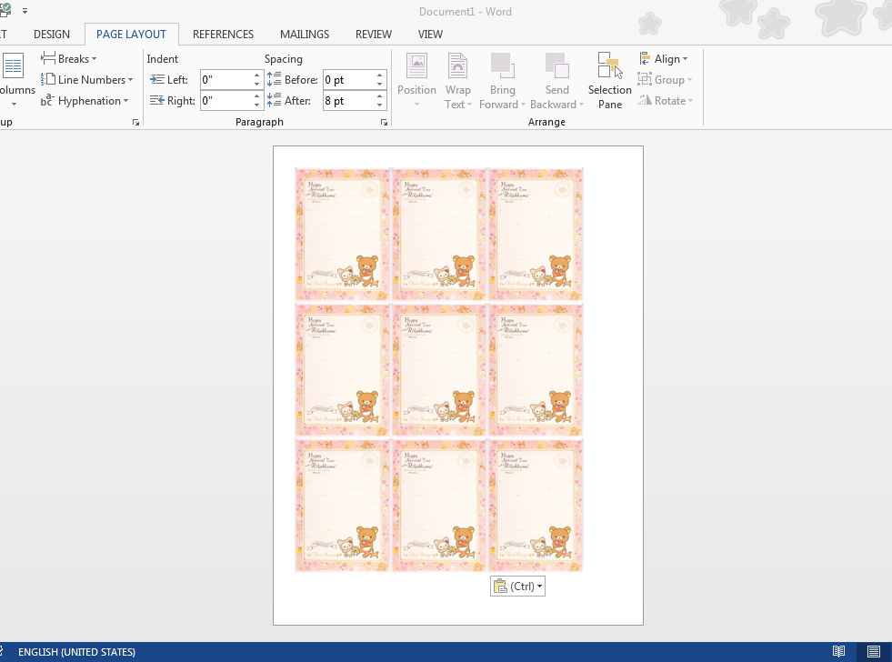The image size is (892, 662).
Task: Select bottom-right Rilakkuma memo image
Action: pyautogui.click(x=536, y=505)
